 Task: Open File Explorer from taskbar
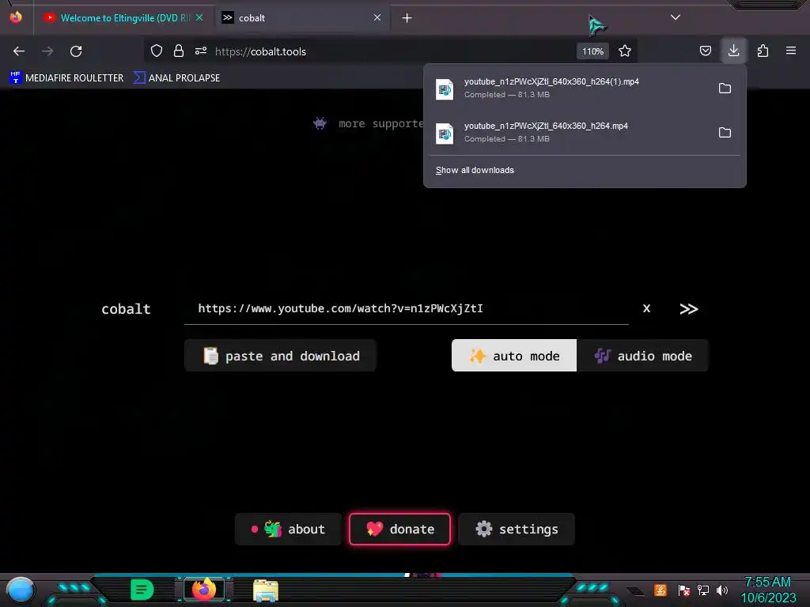coord(266,590)
